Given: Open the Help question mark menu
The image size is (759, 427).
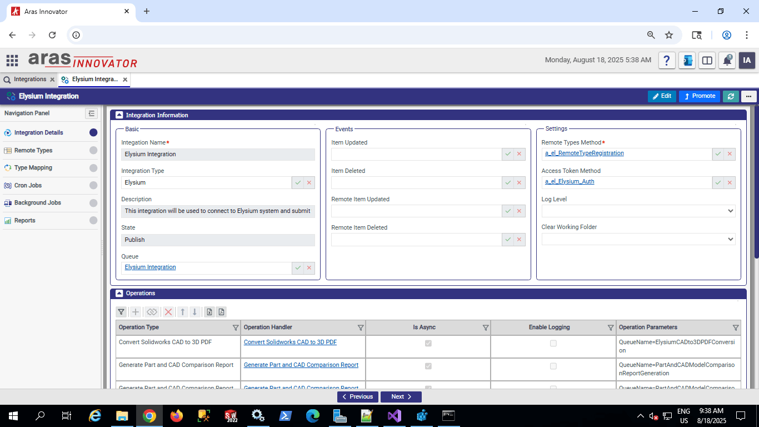Looking at the screenshot, I should click(667, 61).
